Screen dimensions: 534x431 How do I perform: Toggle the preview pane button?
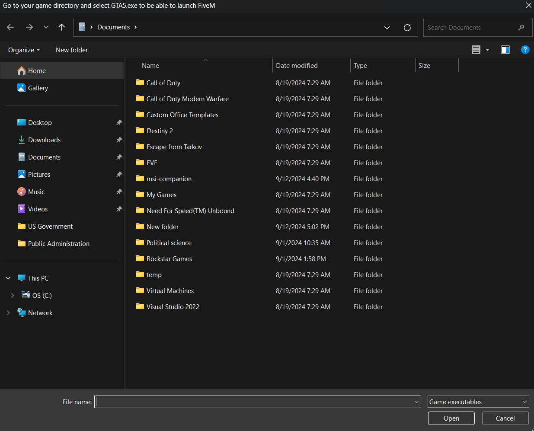click(505, 50)
